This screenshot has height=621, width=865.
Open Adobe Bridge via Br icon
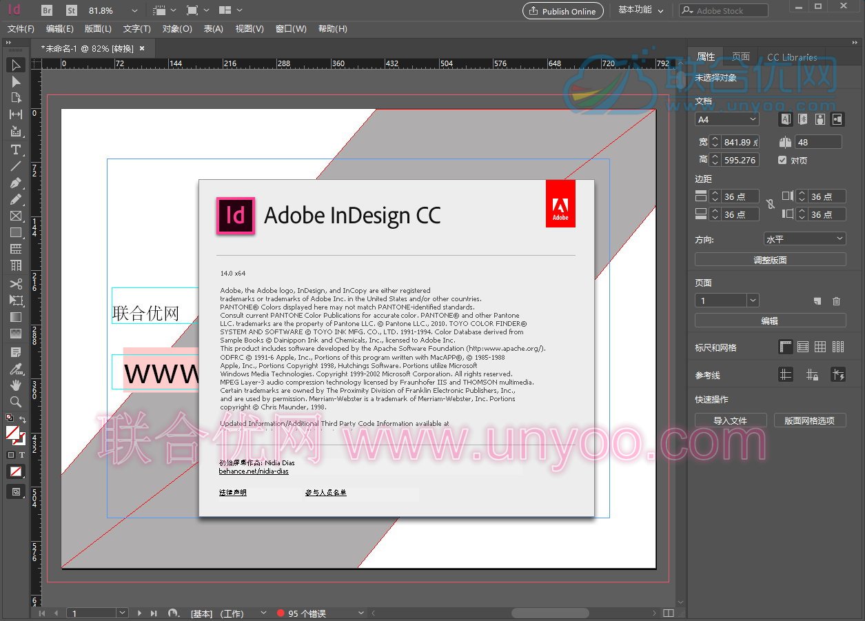pyautogui.click(x=47, y=10)
